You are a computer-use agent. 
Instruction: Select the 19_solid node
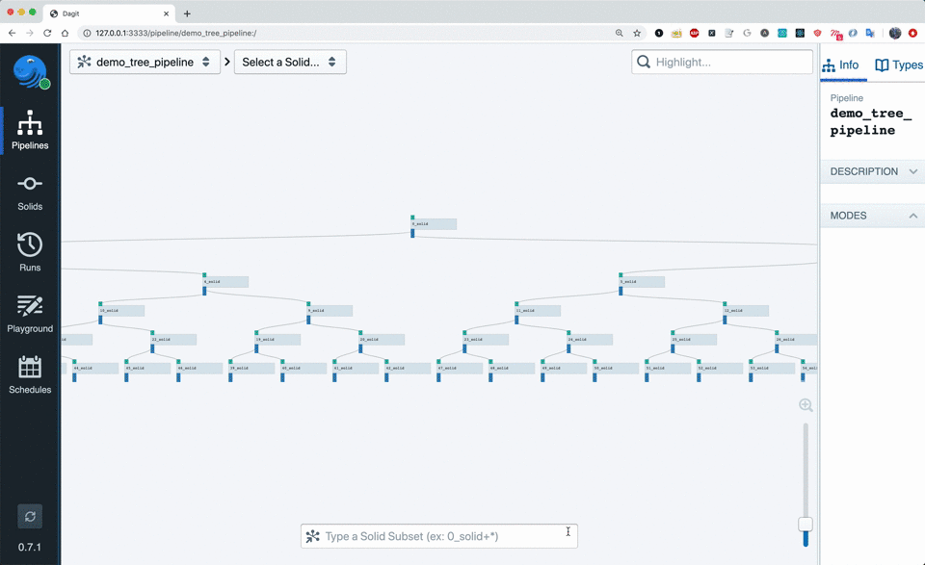(277, 340)
